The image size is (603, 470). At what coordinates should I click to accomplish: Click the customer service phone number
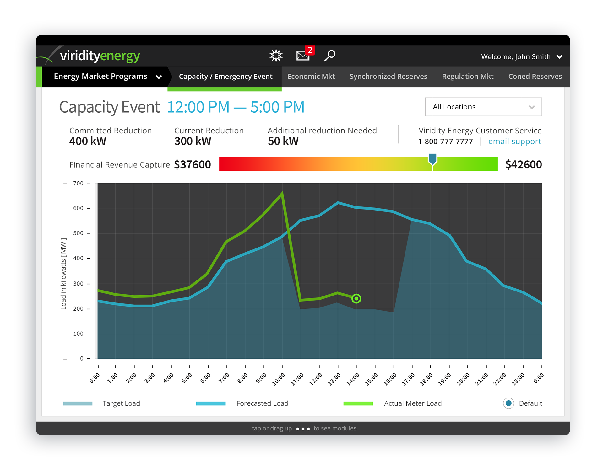pyautogui.click(x=445, y=142)
